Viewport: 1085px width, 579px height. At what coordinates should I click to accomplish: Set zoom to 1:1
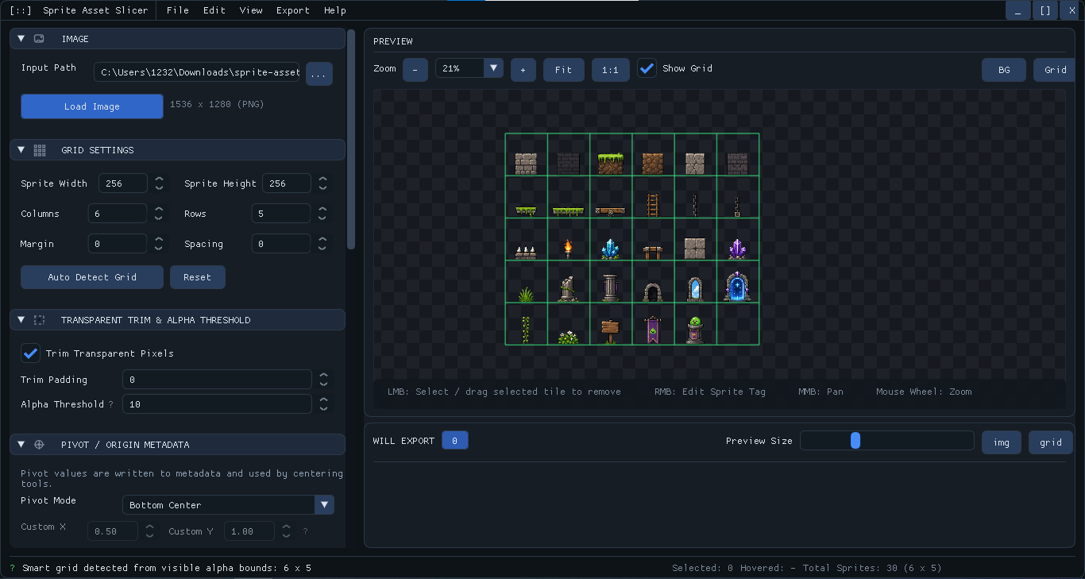[x=610, y=70]
